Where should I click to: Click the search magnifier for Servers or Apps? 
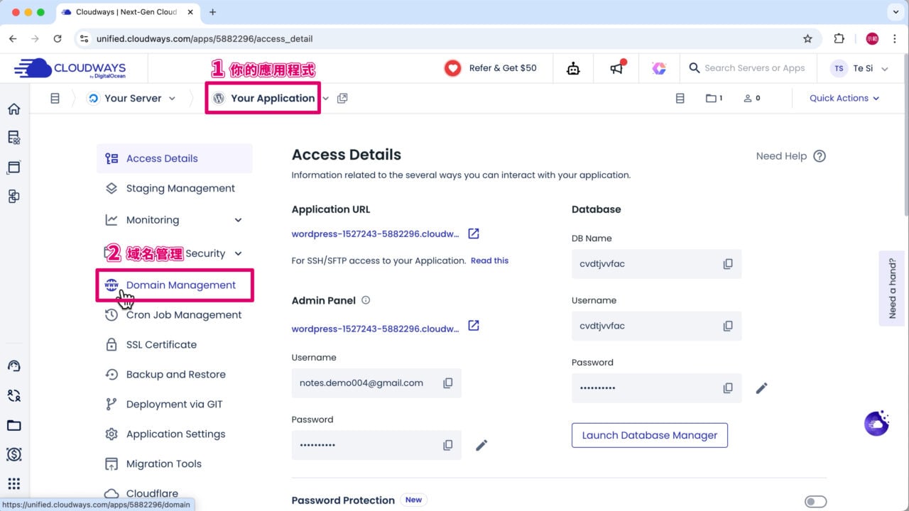695,68
